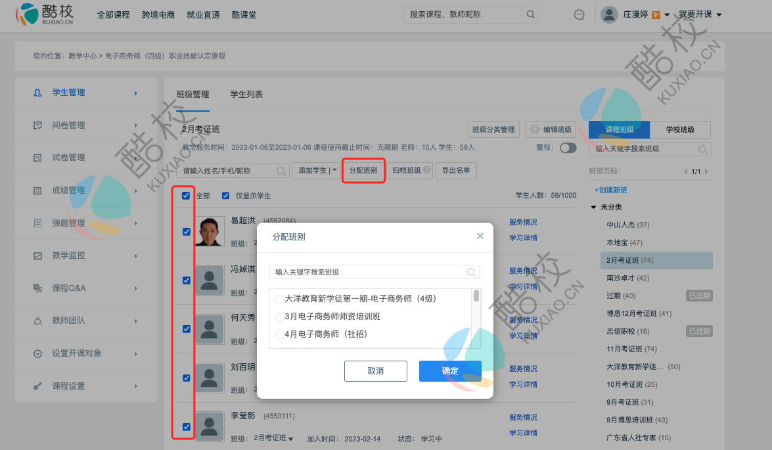Click the 导出名单 button

pos(456,170)
